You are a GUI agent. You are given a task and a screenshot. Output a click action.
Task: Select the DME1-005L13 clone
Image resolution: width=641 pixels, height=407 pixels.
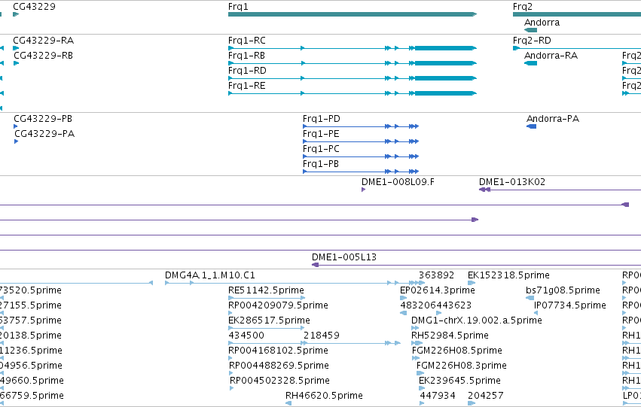tap(476, 265)
